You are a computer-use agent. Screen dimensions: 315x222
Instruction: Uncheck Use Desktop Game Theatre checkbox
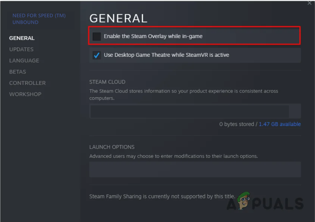[x=97, y=55]
